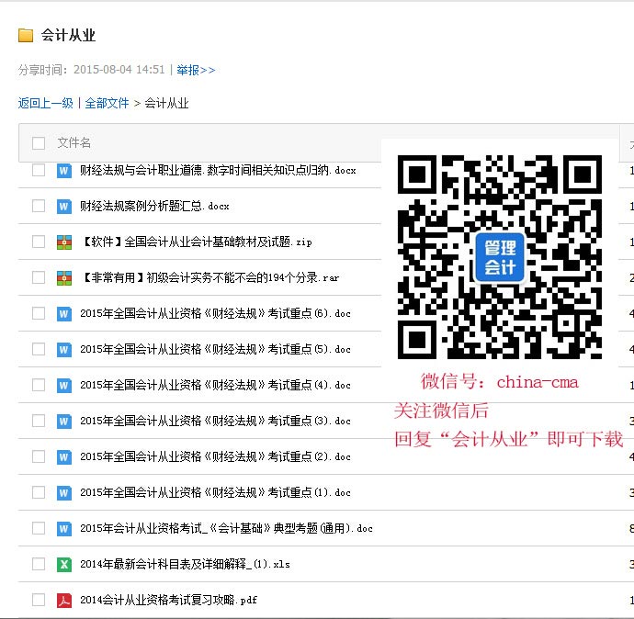Image resolution: width=634 pixels, height=619 pixels.
Task: Open the 全部文件 breadcrumb link
Action: click(107, 103)
